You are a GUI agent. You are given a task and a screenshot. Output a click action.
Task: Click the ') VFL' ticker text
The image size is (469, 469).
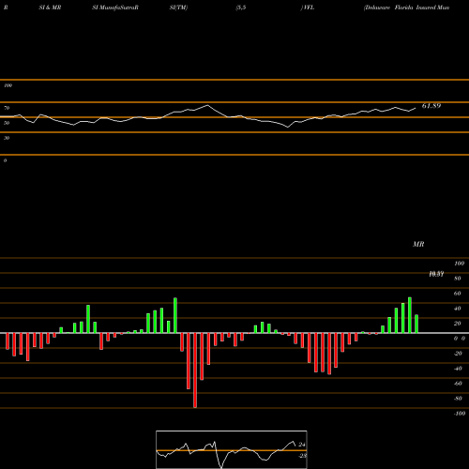point(308,8)
